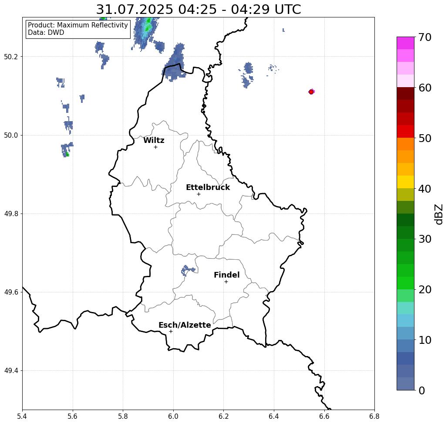Click the 70 tick label on the colorbar

click(x=425, y=37)
